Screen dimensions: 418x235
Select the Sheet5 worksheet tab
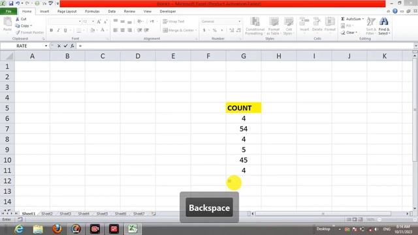coord(102,213)
